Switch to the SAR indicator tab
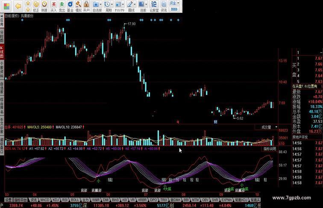This screenshot has height=208, width=323. click(x=215, y=200)
